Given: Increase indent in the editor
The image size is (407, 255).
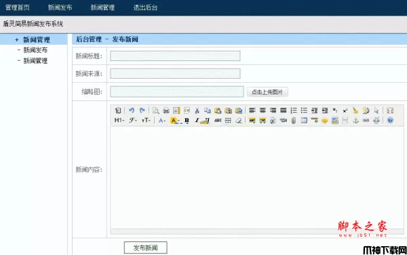Looking at the screenshot, I should coord(314,111).
